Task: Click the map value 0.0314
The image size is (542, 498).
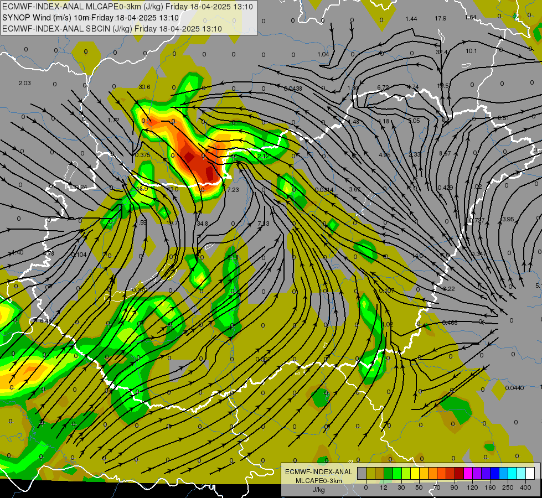Action: 324,190
